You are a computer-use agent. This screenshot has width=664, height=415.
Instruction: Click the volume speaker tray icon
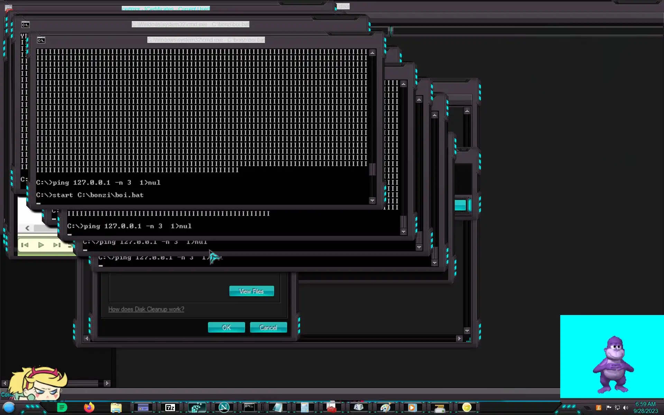coord(625,408)
